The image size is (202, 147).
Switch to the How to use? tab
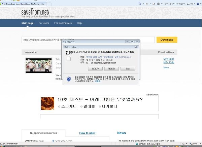click(87, 133)
